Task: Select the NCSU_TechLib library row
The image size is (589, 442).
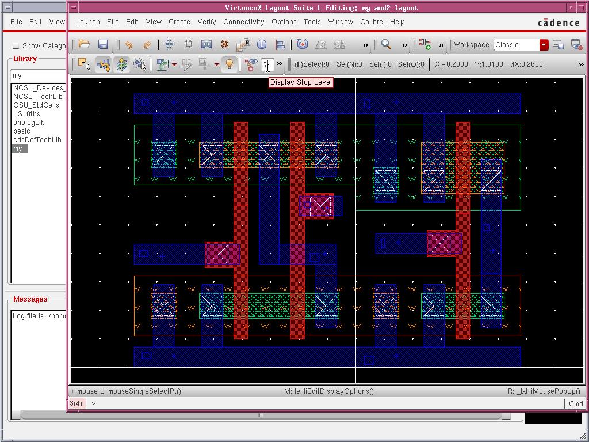Action: click(x=39, y=97)
